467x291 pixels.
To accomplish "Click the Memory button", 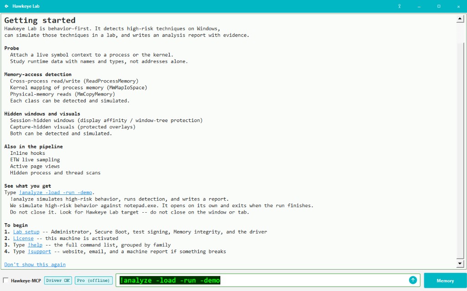I will [445, 281].
